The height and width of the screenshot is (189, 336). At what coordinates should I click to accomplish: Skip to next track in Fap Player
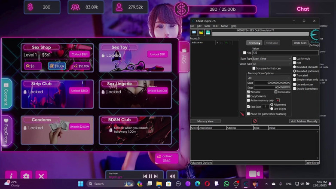tap(156, 176)
